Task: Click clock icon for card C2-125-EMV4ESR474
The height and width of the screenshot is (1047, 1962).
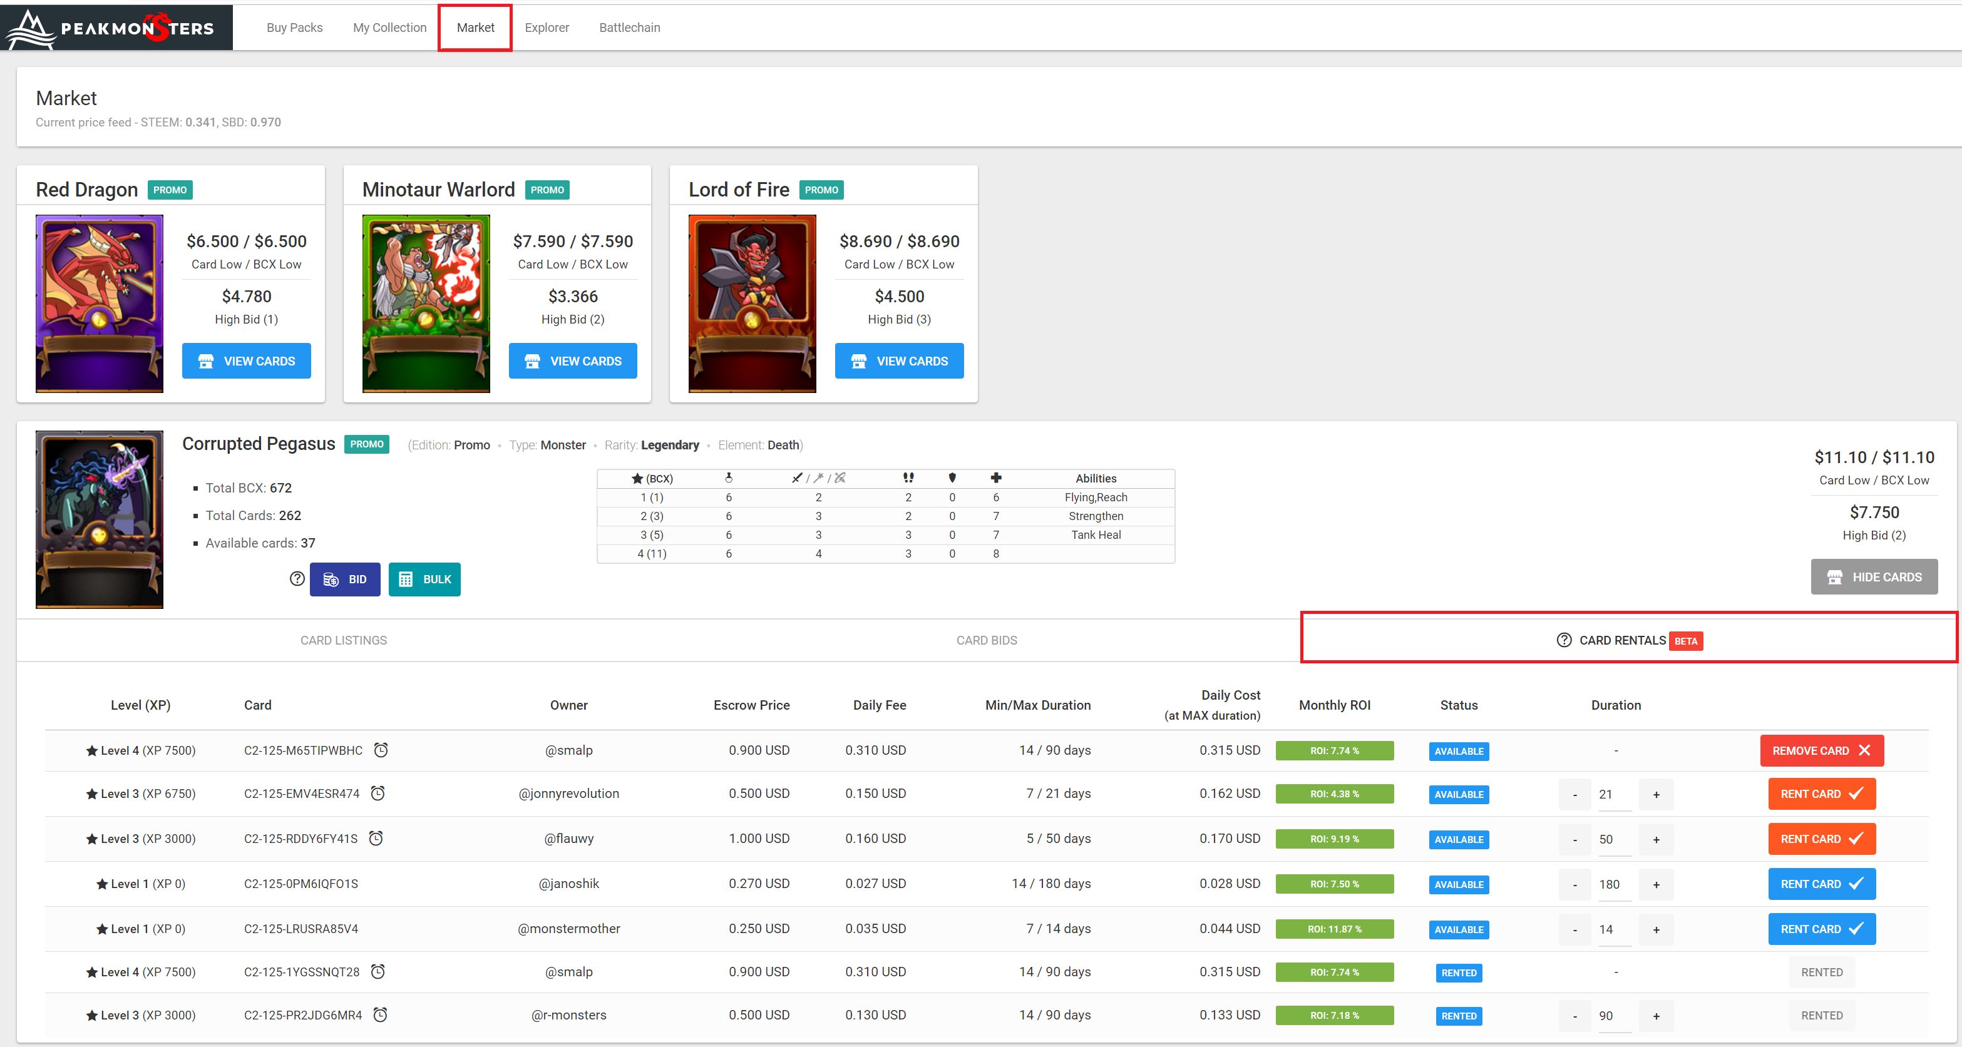Action: pyautogui.click(x=378, y=794)
